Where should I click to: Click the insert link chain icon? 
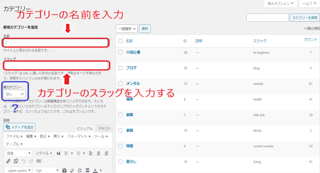coord(8,161)
